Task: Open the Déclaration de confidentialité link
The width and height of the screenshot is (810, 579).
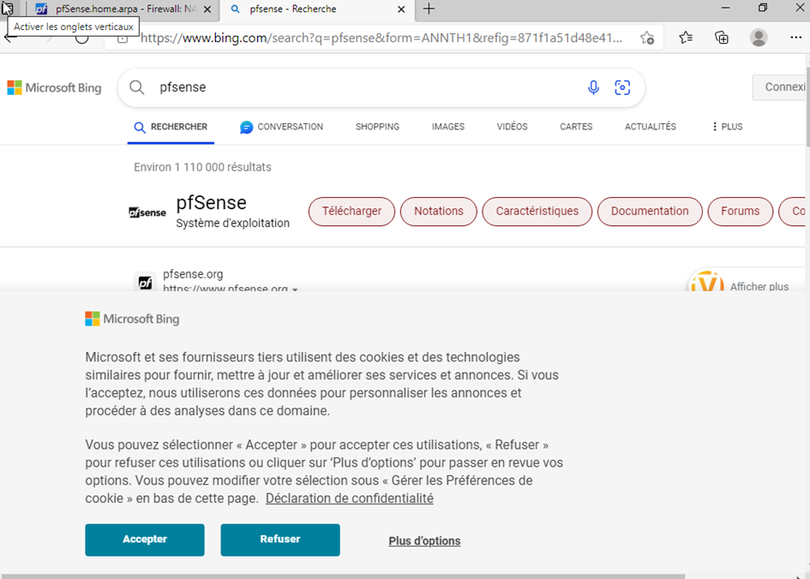Action: pyautogui.click(x=349, y=498)
